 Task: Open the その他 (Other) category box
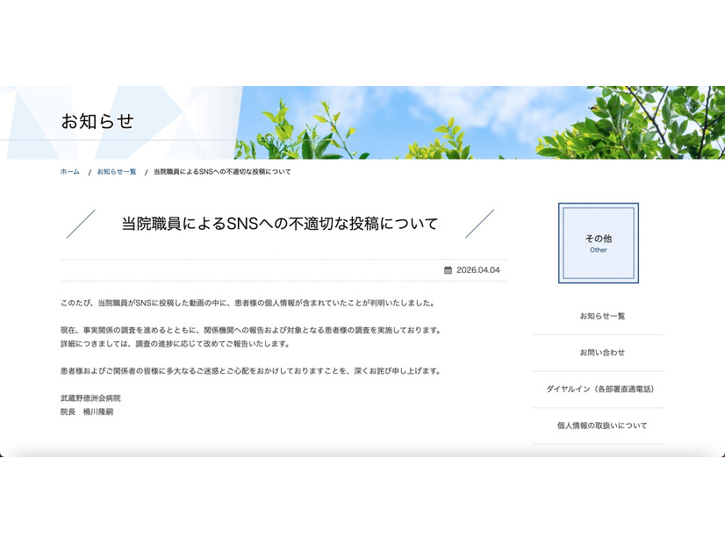point(599,243)
